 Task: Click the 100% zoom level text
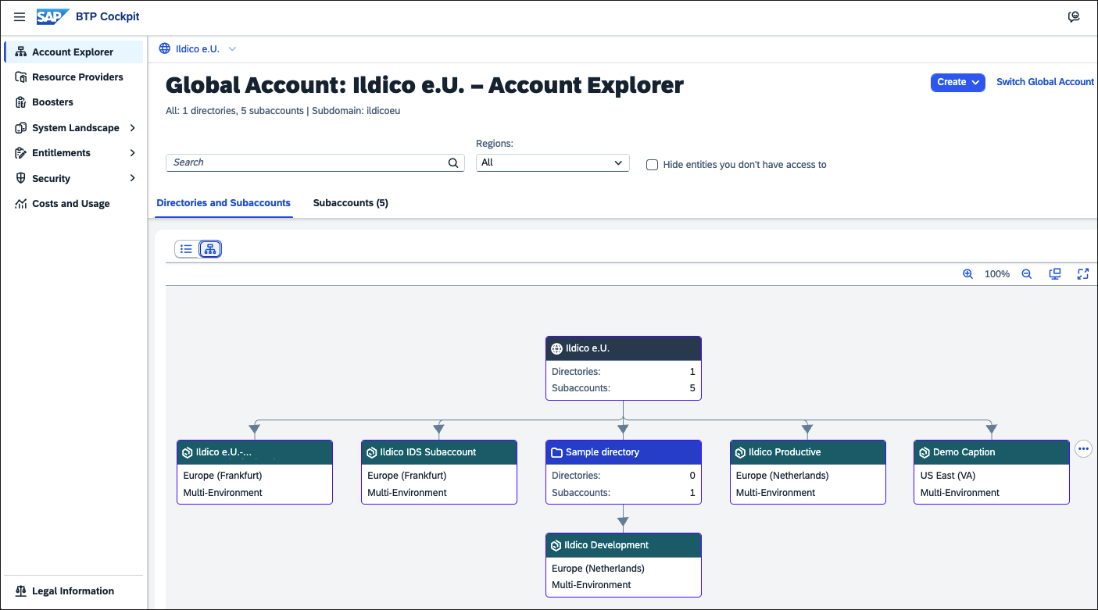pyautogui.click(x=997, y=274)
